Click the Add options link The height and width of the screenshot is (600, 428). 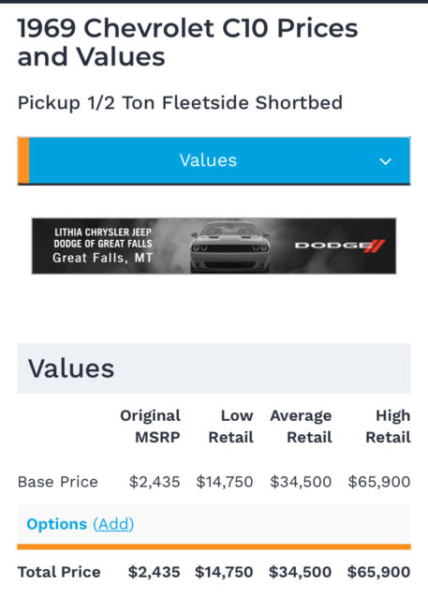[113, 524]
